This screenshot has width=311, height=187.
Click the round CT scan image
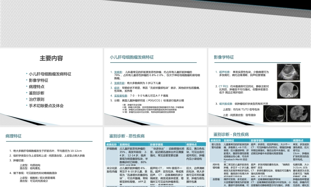[x=289, y=90]
